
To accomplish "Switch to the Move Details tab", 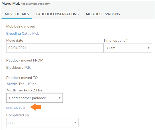I will click(x=17, y=14).
